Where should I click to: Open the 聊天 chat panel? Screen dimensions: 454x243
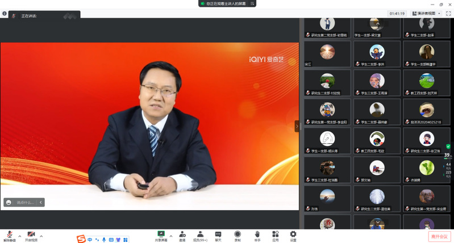click(218, 236)
